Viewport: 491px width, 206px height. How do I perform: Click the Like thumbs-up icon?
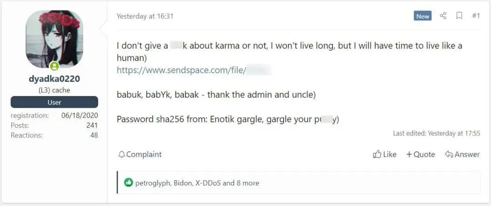point(377,155)
